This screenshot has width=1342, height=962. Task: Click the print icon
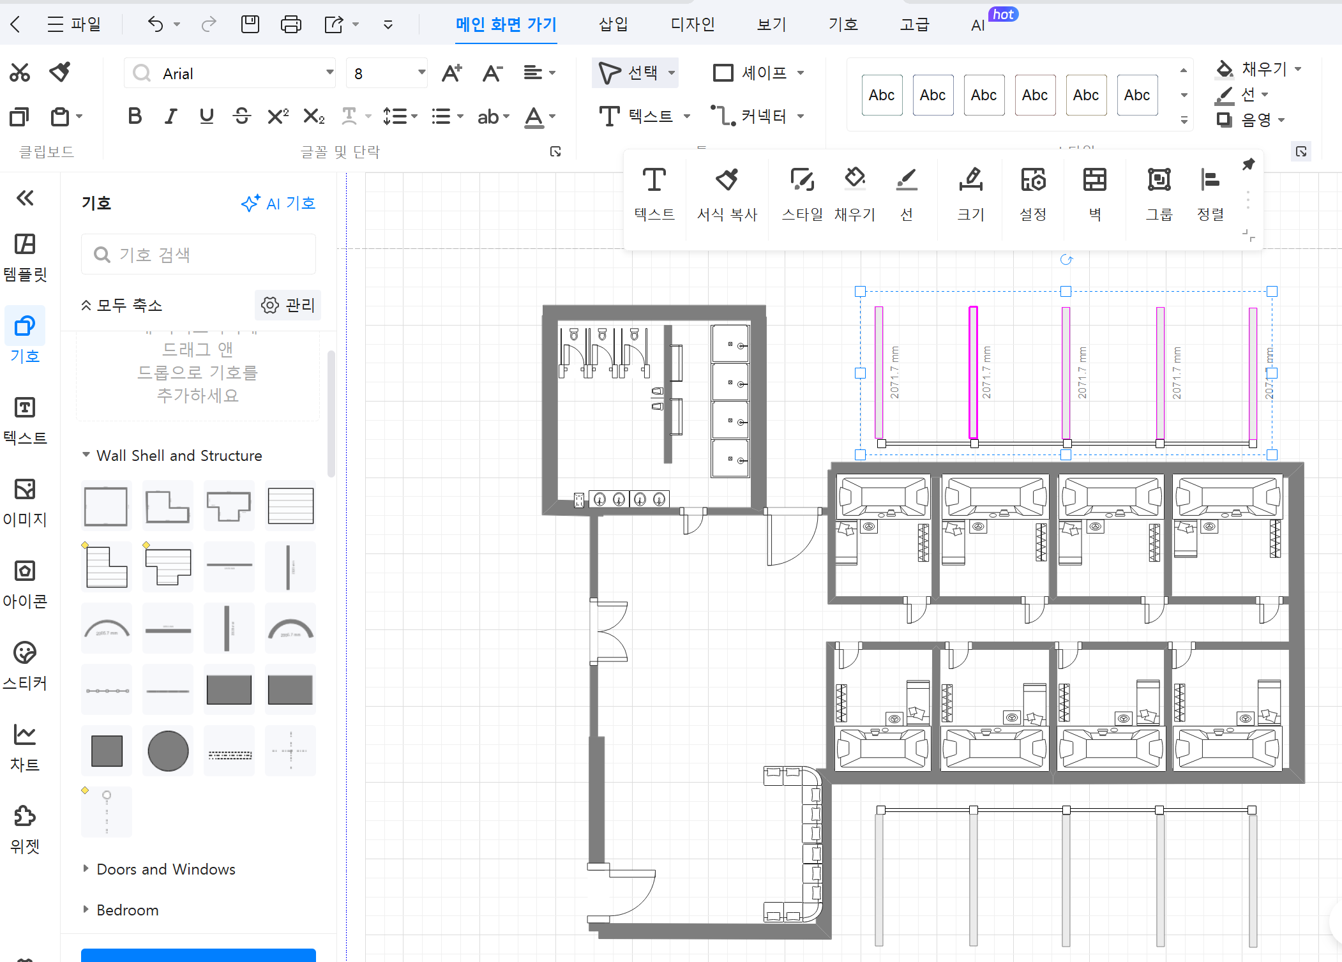click(291, 24)
